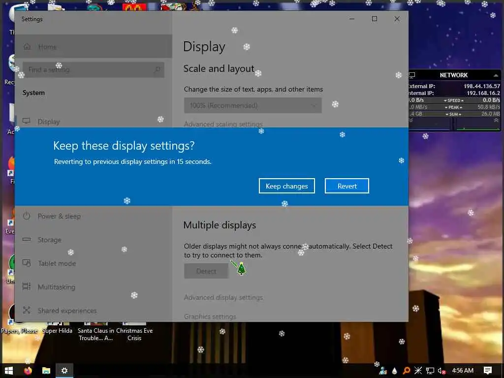Select the Papers, Please desktop shortcut label
The image size is (504, 378).
[x=19, y=331]
